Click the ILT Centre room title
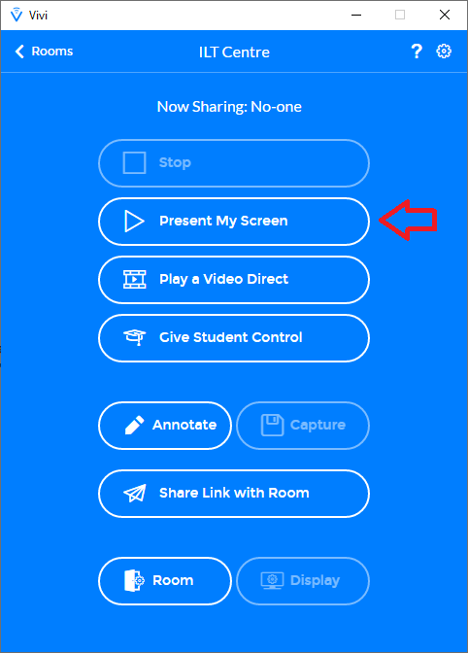This screenshot has width=468, height=654. click(234, 52)
